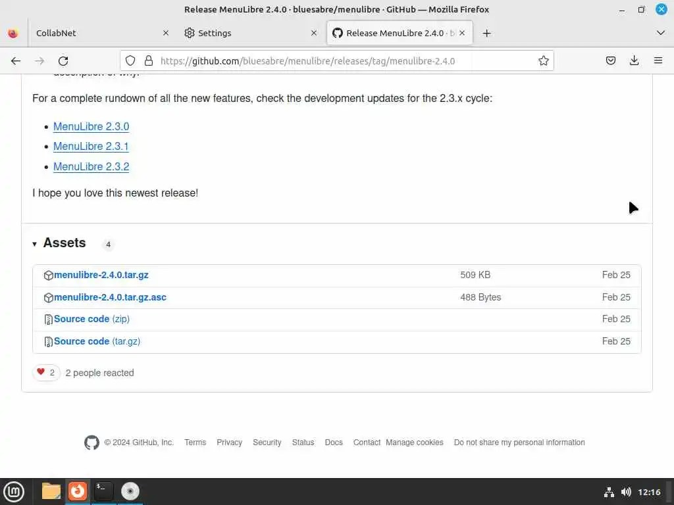Open the Security footer link
The image size is (674, 505).
tap(267, 443)
